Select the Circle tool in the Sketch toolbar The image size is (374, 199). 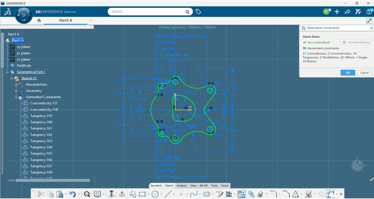[x=154, y=194]
